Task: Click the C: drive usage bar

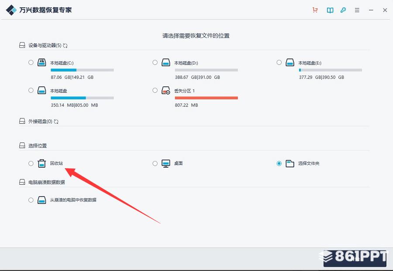Action: click(82, 70)
